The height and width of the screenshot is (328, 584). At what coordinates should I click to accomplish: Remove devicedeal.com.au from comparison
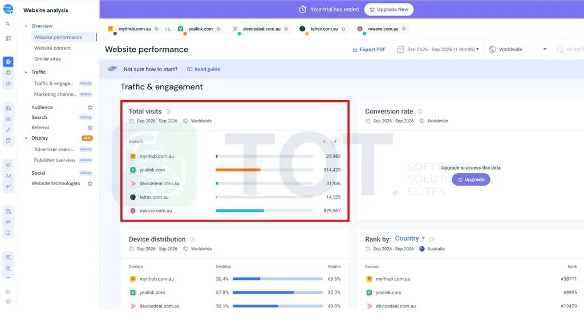[286, 29]
